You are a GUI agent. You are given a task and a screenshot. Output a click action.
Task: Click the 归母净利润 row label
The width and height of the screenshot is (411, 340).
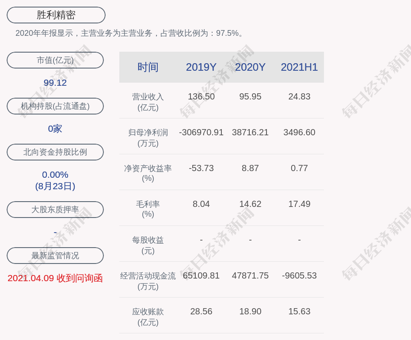pos(148,138)
